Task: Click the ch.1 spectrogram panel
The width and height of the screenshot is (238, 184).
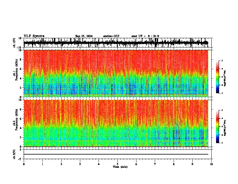Action: point(116,73)
